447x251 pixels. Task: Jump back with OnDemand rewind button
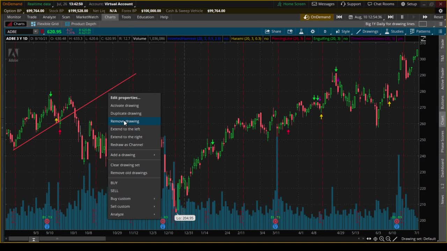point(339,17)
